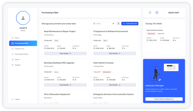Select Purchasing & Bids in sidebar
The width and height of the screenshot is (193, 111).
coord(23,43)
